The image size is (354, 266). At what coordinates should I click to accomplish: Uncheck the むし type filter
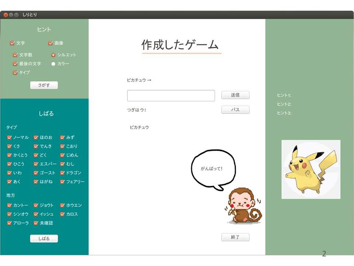click(x=63, y=164)
